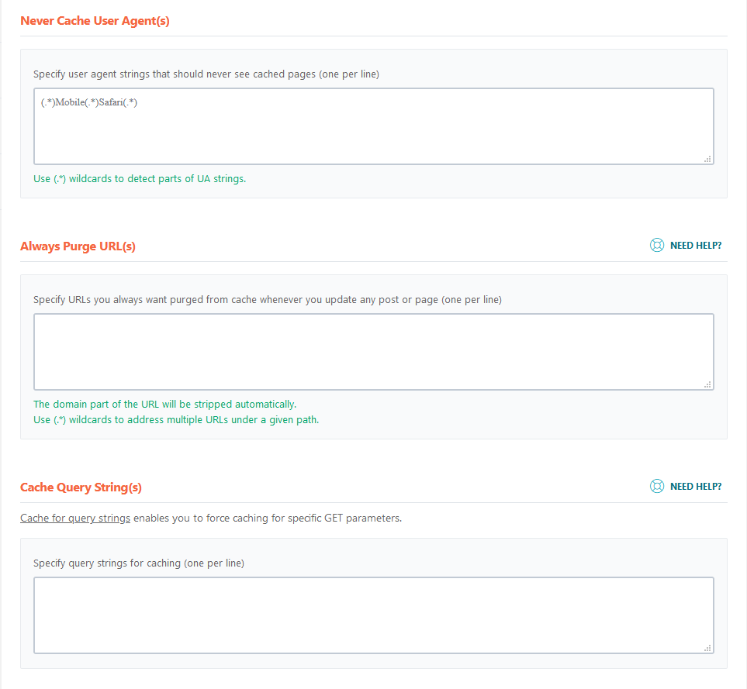Click the NEED HELP text next to Always Purge URLs
Screen dimensions: 747x689
tap(693, 245)
